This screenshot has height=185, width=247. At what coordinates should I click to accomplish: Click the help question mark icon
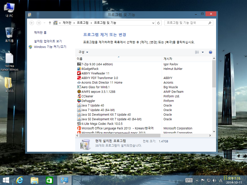coord(210,52)
